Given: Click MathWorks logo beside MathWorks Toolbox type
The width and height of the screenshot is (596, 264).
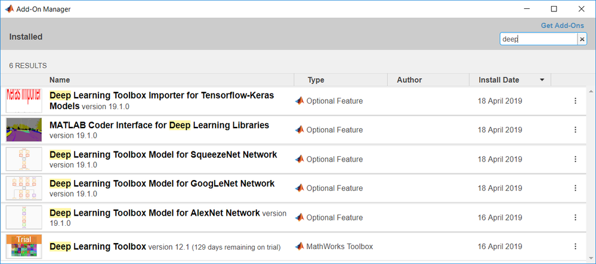Looking at the screenshot, I should click(x=299, y=246).
